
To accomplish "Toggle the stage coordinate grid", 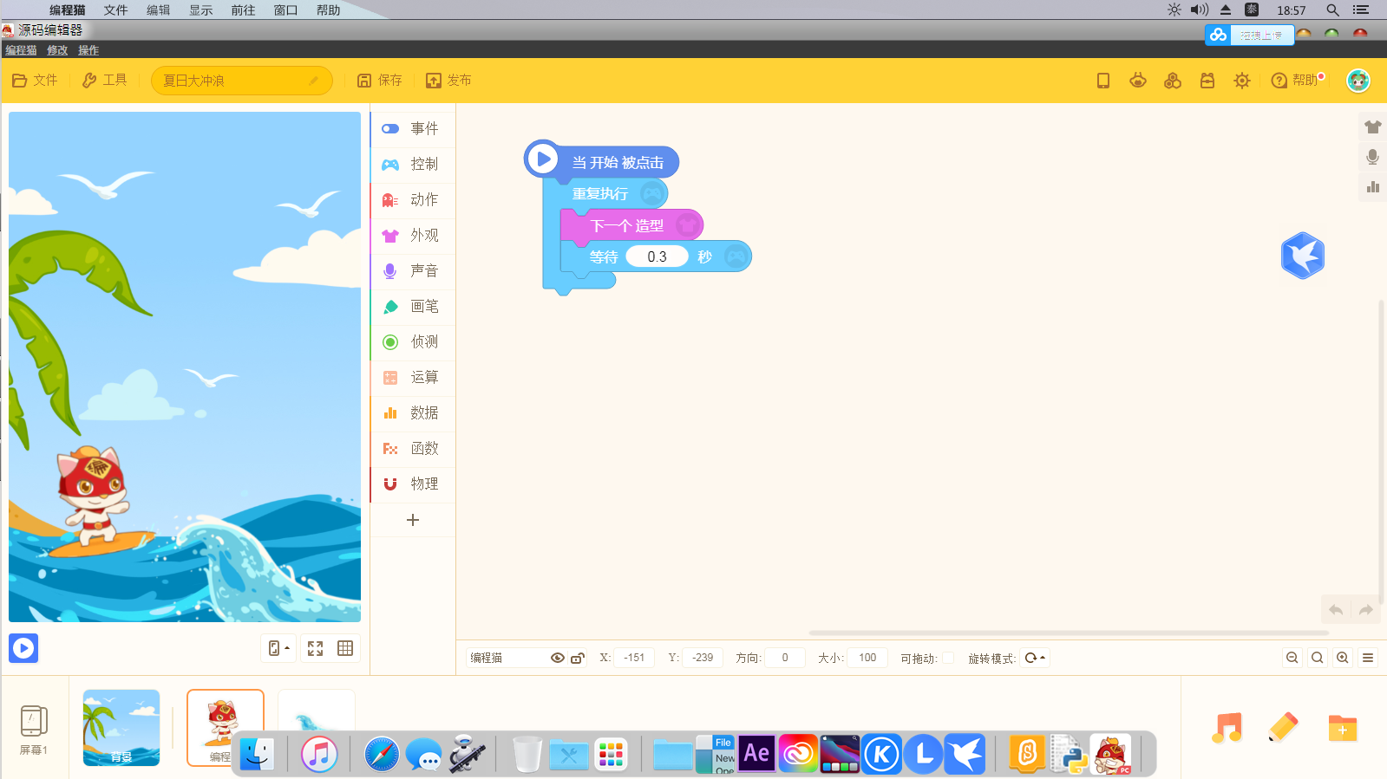I will [345, 648].
